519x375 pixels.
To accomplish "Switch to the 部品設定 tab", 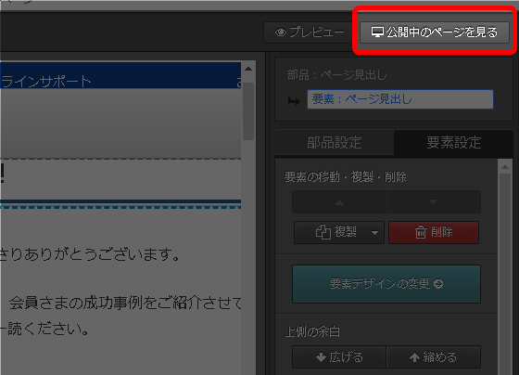I will (x=335, y=143).
